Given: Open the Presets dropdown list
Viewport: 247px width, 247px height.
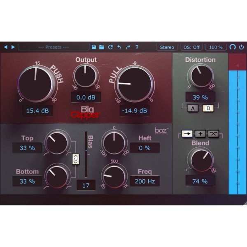Looking at the screenshot, I should point(54,47).
